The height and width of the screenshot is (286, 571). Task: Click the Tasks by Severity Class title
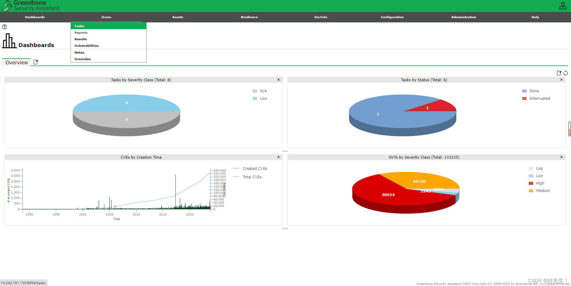coord(141,80)
